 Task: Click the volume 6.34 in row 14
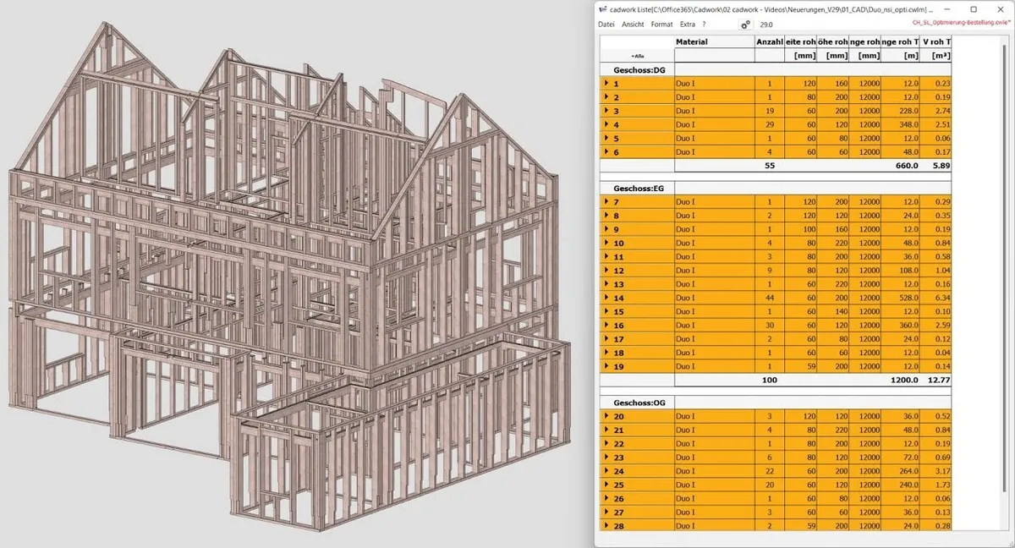(935, 298)
